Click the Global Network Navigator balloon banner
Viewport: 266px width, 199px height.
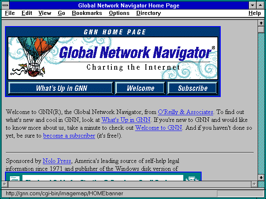click(113, 58)
